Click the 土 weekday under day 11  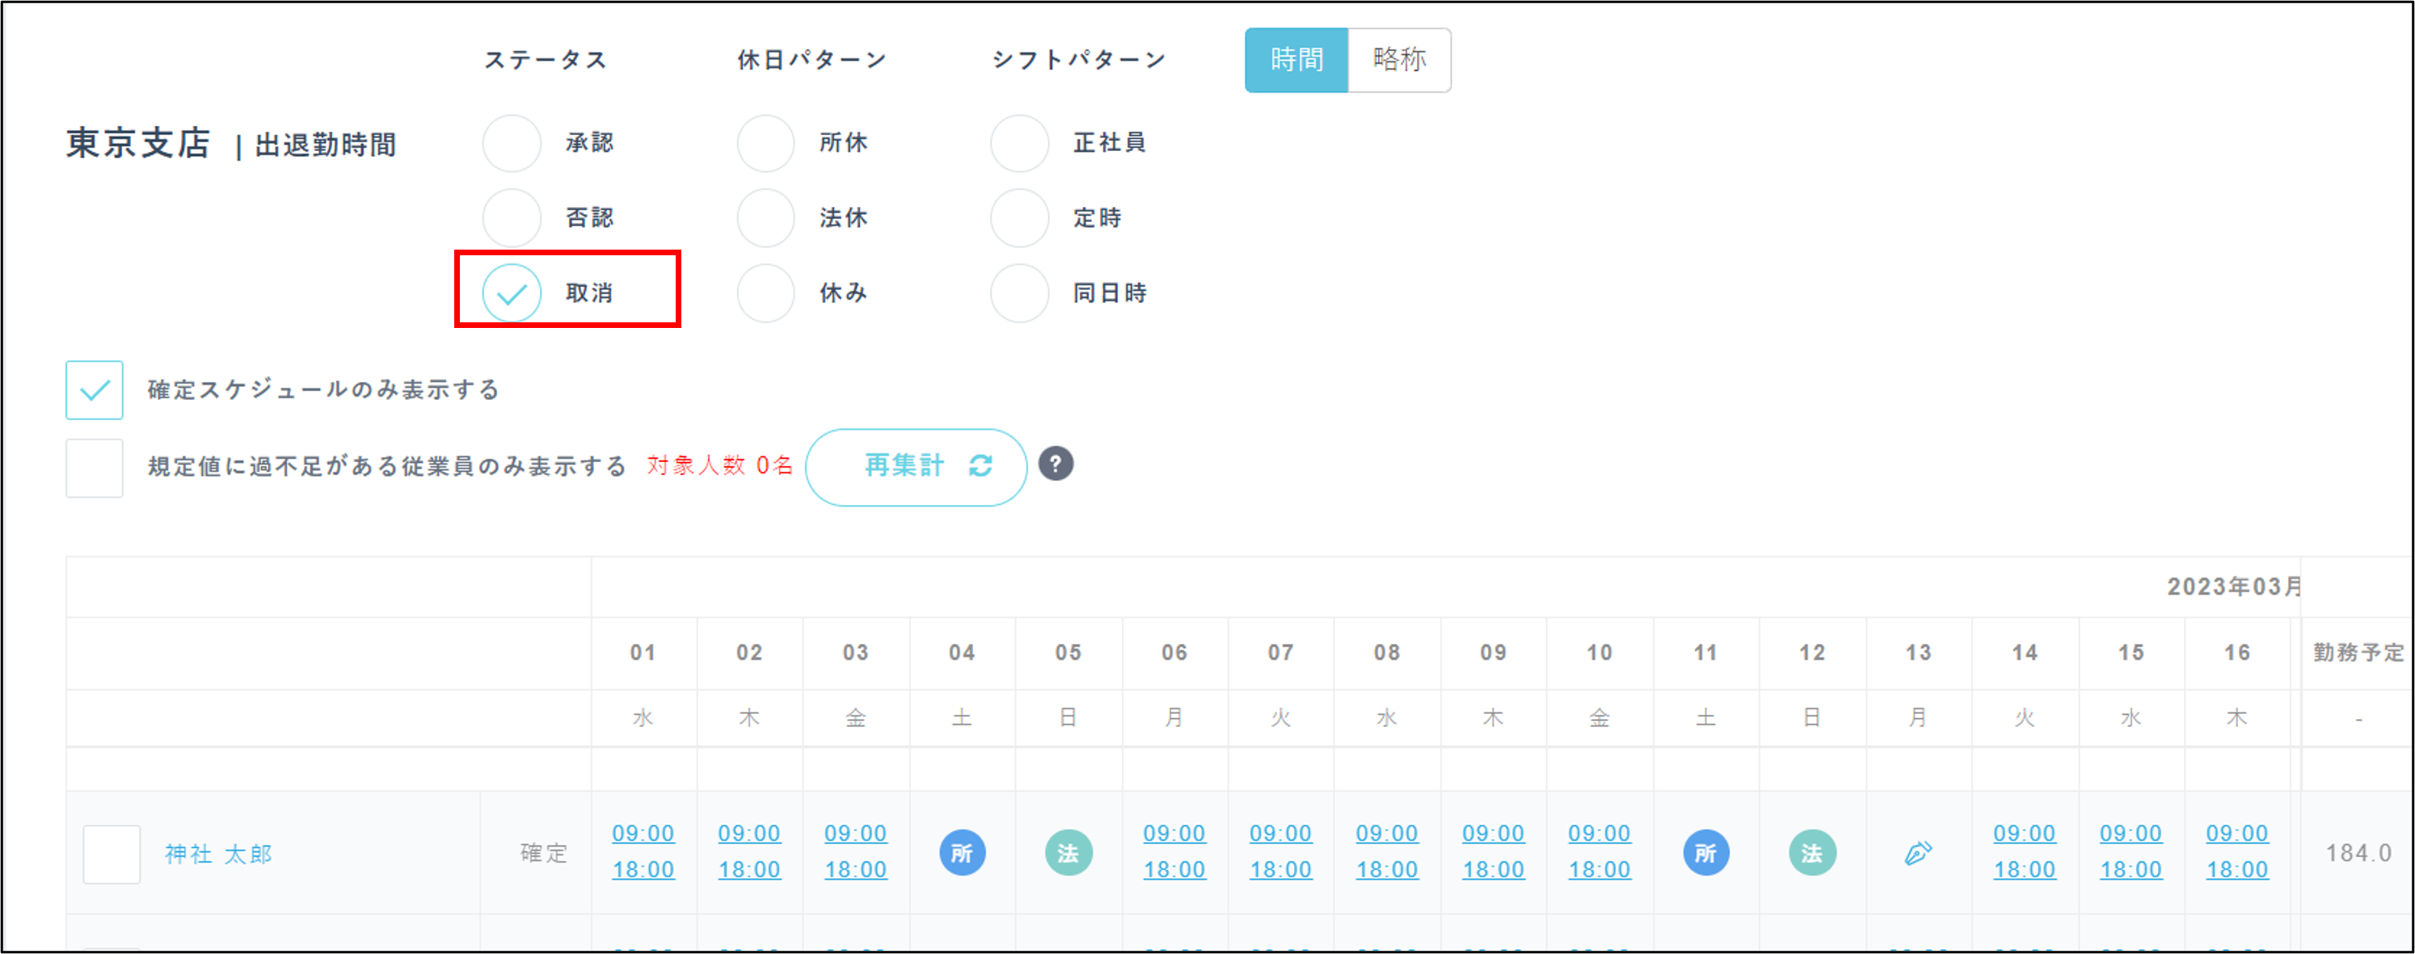[1705, 718]
